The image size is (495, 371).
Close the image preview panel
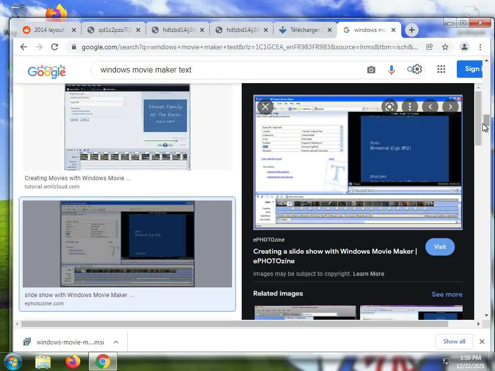pyautogui.click(x=265, y=107)
